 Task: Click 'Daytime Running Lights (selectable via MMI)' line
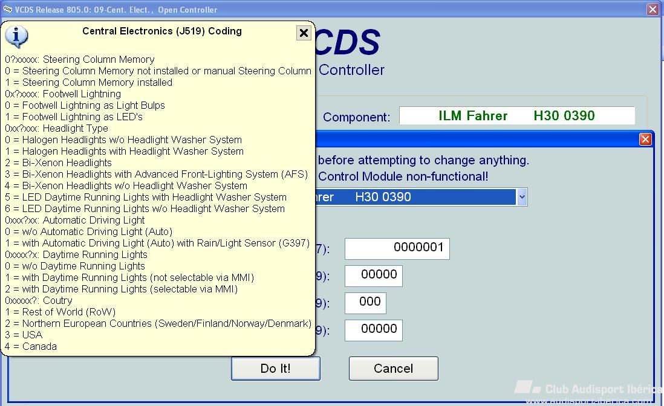point(121,288)
